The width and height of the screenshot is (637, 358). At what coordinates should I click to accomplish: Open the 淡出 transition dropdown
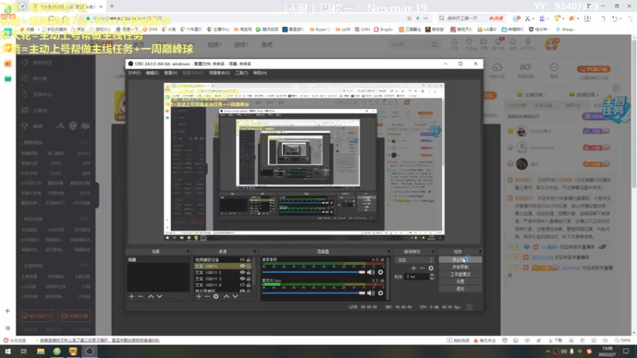[x=414, y=260]
